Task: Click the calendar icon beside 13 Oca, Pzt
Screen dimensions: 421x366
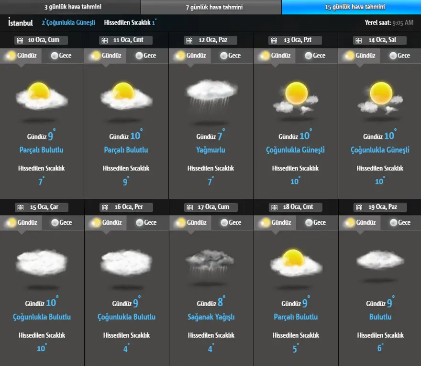Action: coord(274,40)
